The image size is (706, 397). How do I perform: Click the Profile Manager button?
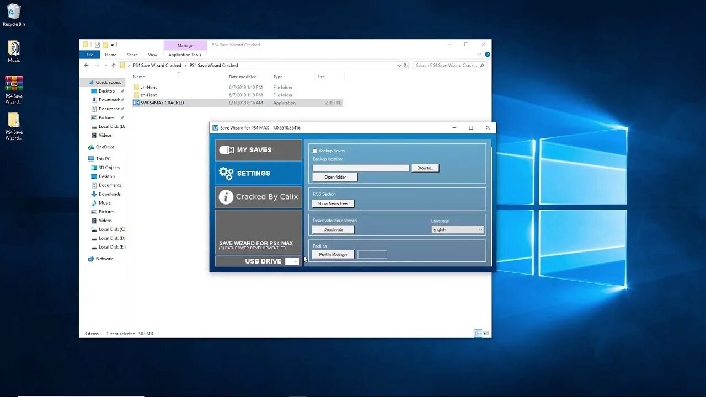(333, 255)
